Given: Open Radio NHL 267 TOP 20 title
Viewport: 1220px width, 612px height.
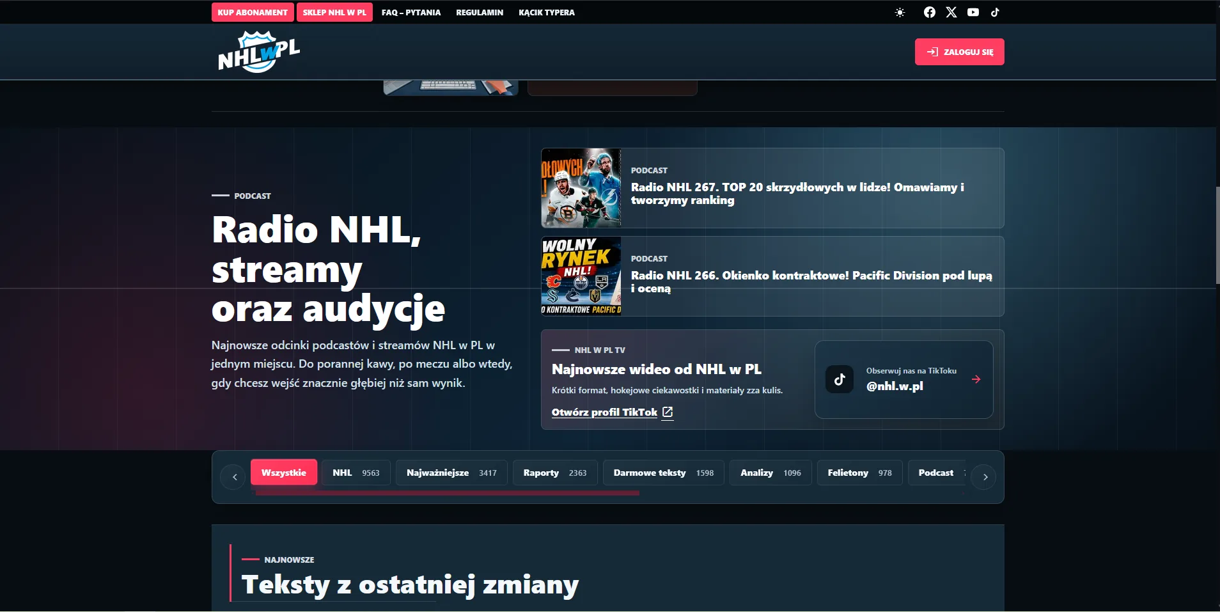Looking at the screenshot, I should [x=797, y=194].
